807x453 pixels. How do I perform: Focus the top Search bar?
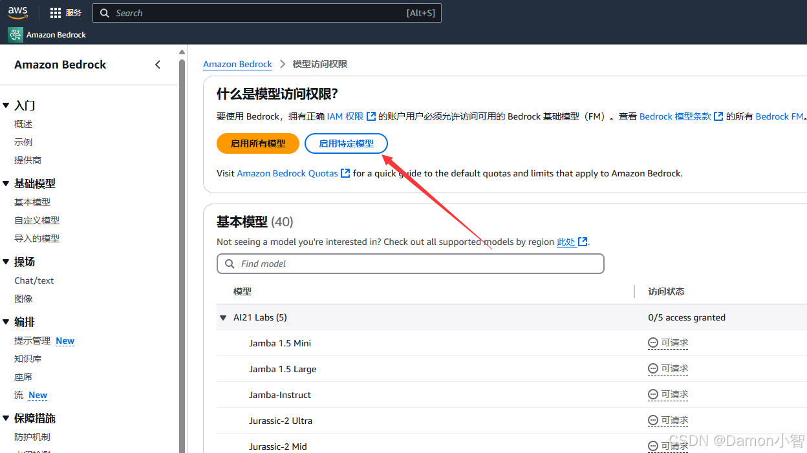coord(267,13)
